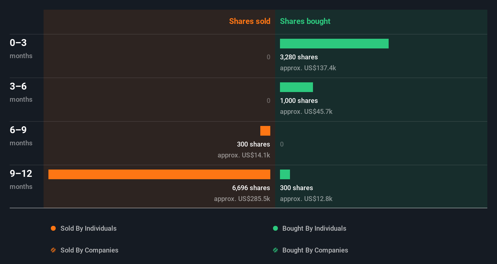Click the 1,000 shares text
The width and height of the screenshot is (497, 264).
point(299,101)
